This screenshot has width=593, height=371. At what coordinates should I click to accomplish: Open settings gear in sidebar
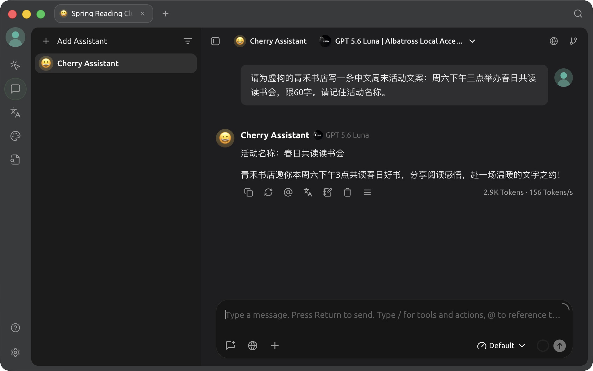pyautogui.click(x=15, y=352)
